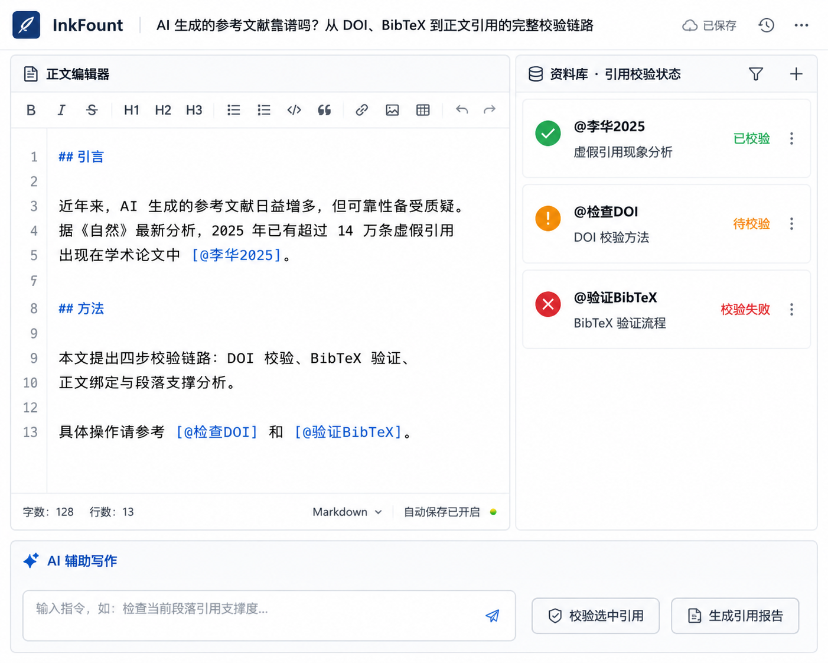Insert H2 heading
Viewport: 828px width, 663px height.
click(x=162, y=110)
